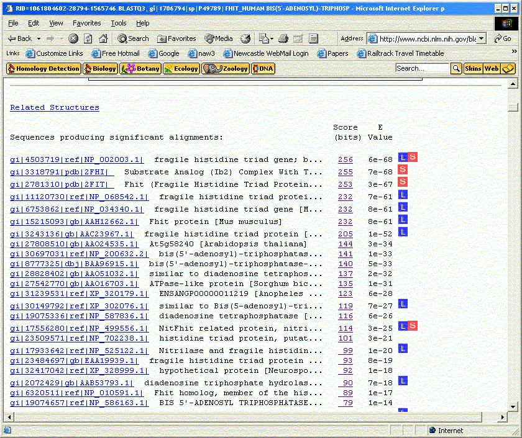Click the Stop loading toolbar icon
The image size is (522, 438).
pos(73,38)
